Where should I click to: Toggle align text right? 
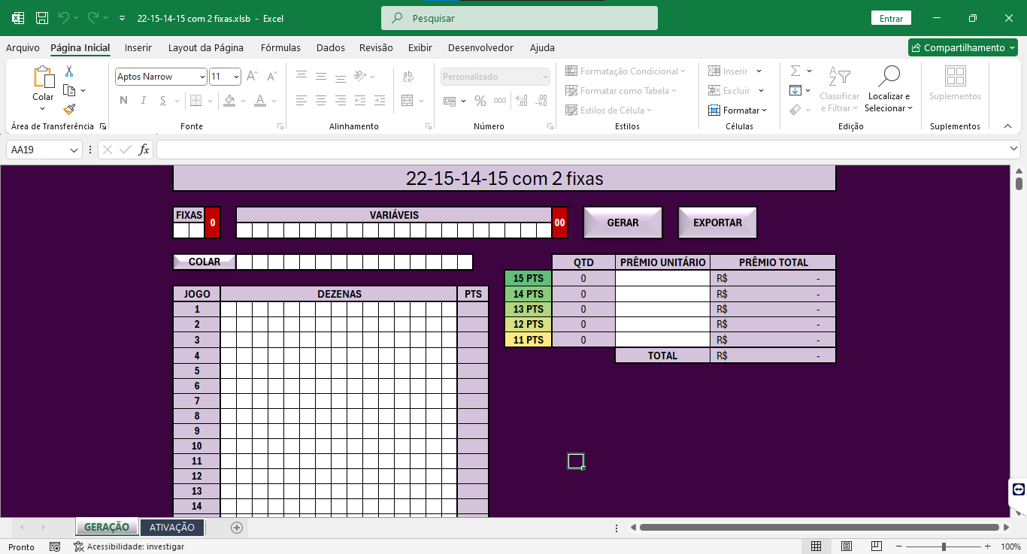pyautogui.click(x=341, y=101)
